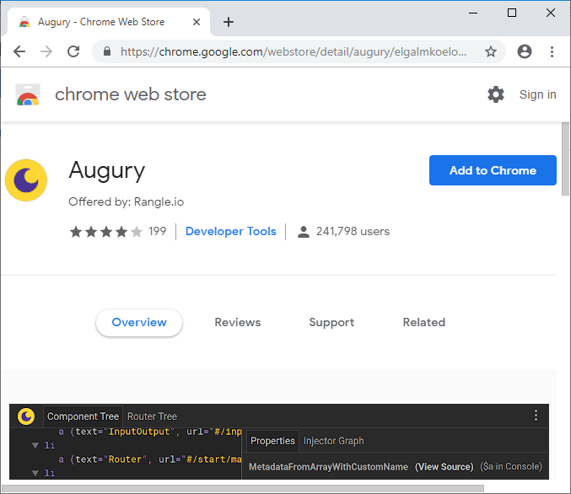Select Properties tab in preview
571x494 pixels.
point(272,441)
